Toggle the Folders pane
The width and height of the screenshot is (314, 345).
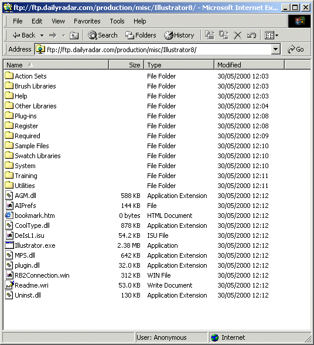pyautogui.click(x=141, y=35)
